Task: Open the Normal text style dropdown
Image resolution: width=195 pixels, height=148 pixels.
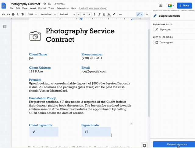Action: click(x=47, y=14)
